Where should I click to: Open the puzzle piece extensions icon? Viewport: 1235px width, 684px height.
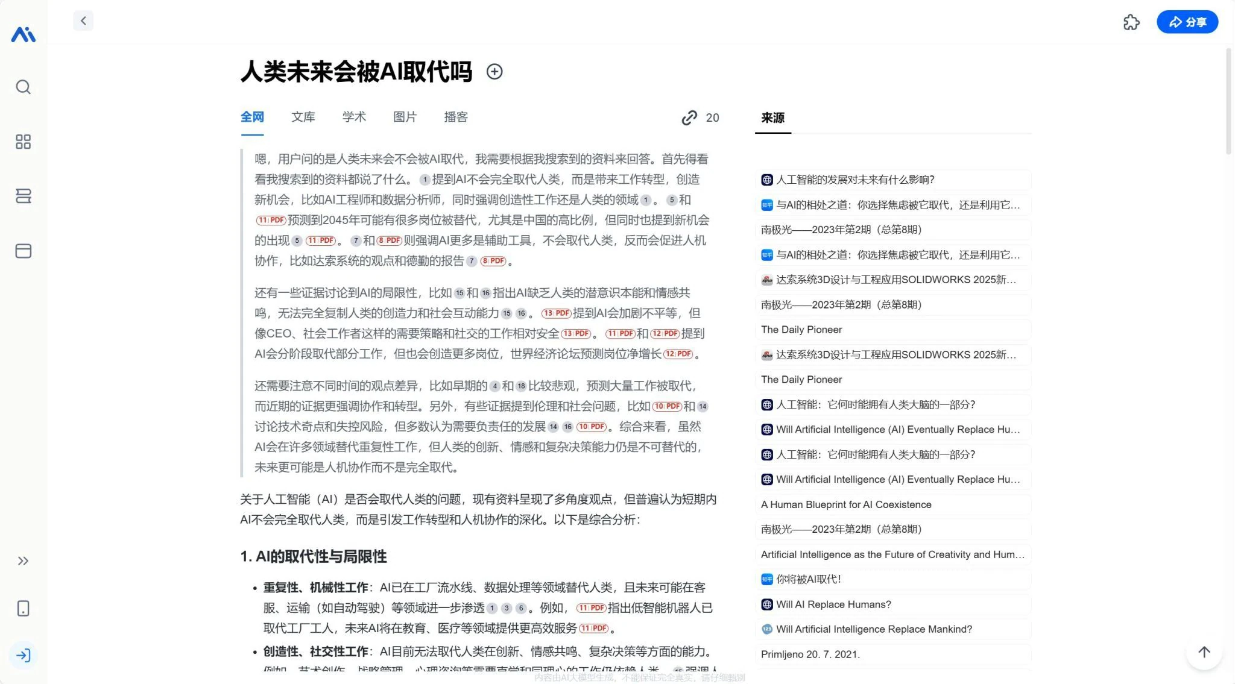1131,22
